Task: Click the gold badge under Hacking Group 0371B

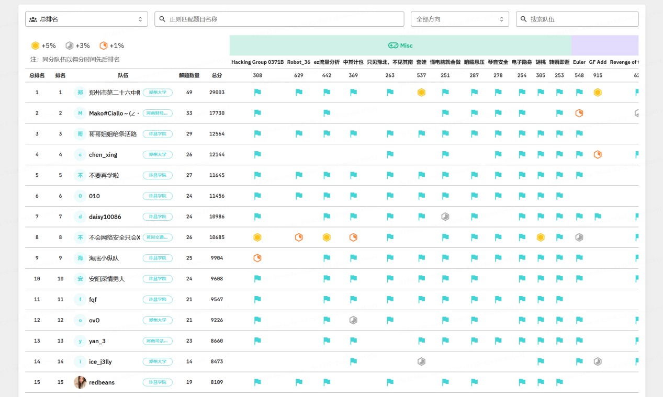Action: click(x=257, y=237)
